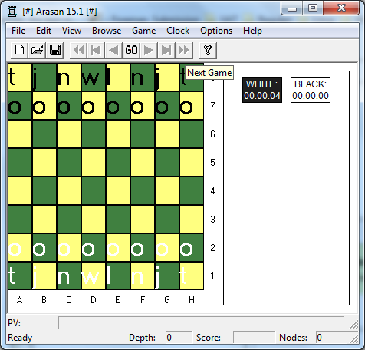This screenshot has width=365, height=350.
Task: Select the white pawn on C2
Action: (69, 248)
